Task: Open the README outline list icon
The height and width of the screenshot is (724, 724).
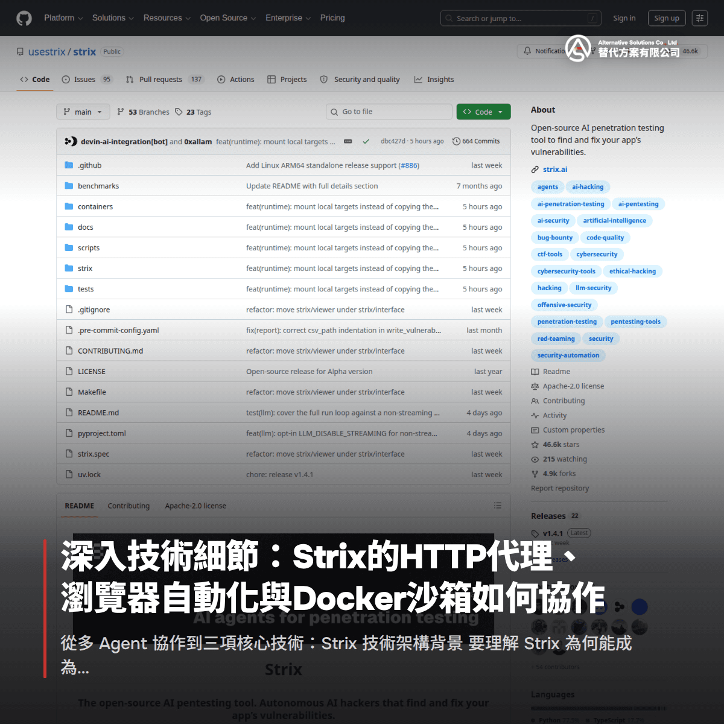Action: 498,506
